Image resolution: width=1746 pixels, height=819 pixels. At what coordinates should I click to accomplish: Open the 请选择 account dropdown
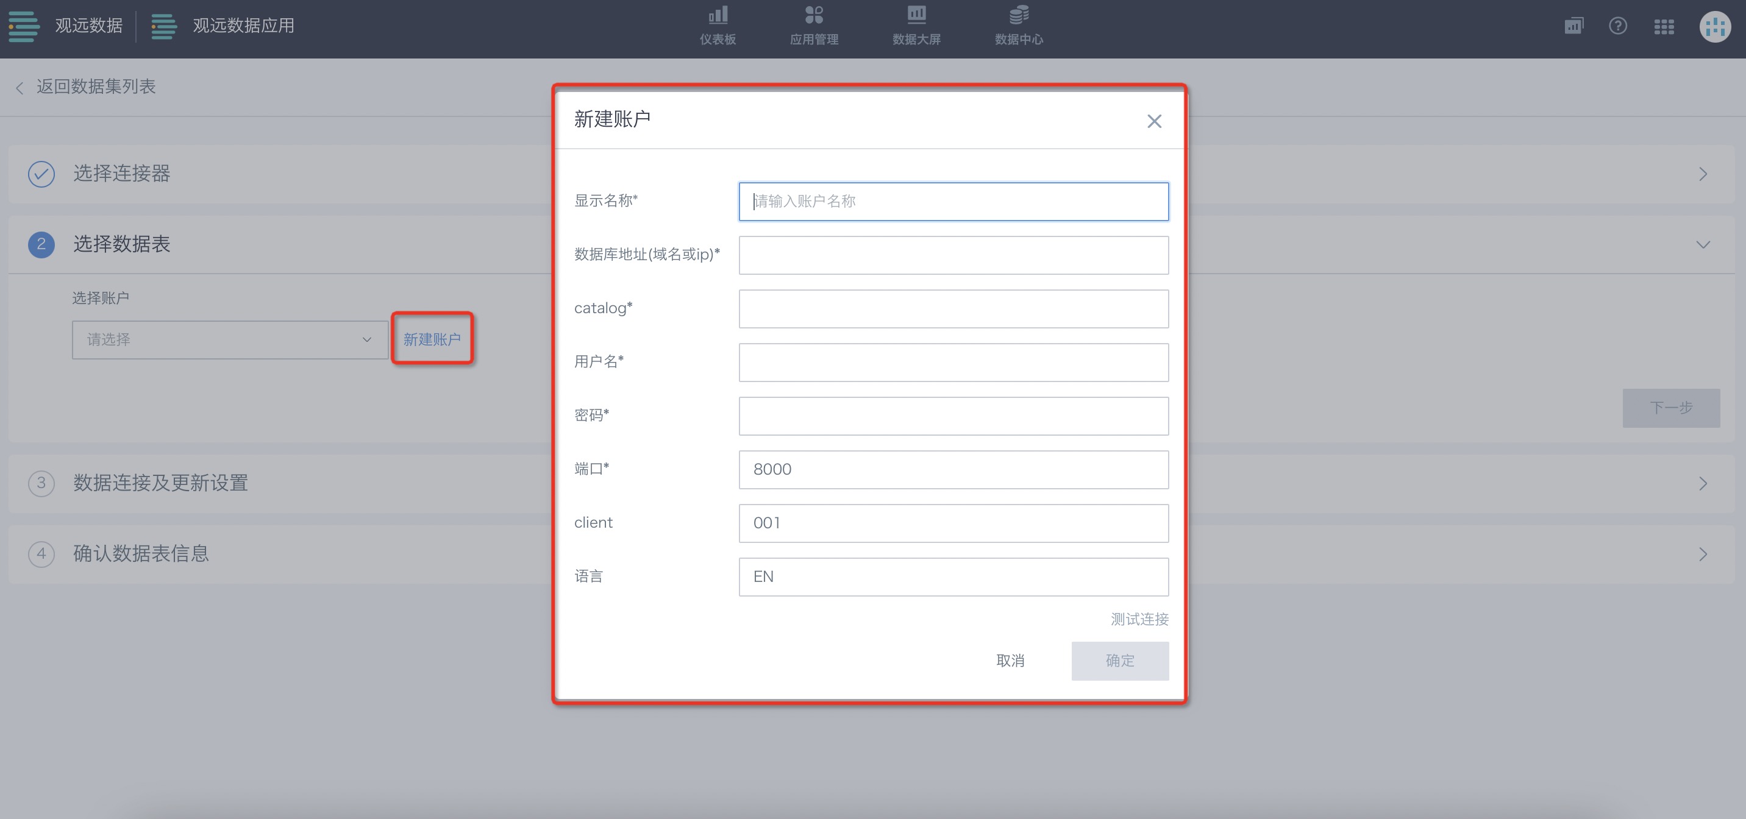(230, 340)
